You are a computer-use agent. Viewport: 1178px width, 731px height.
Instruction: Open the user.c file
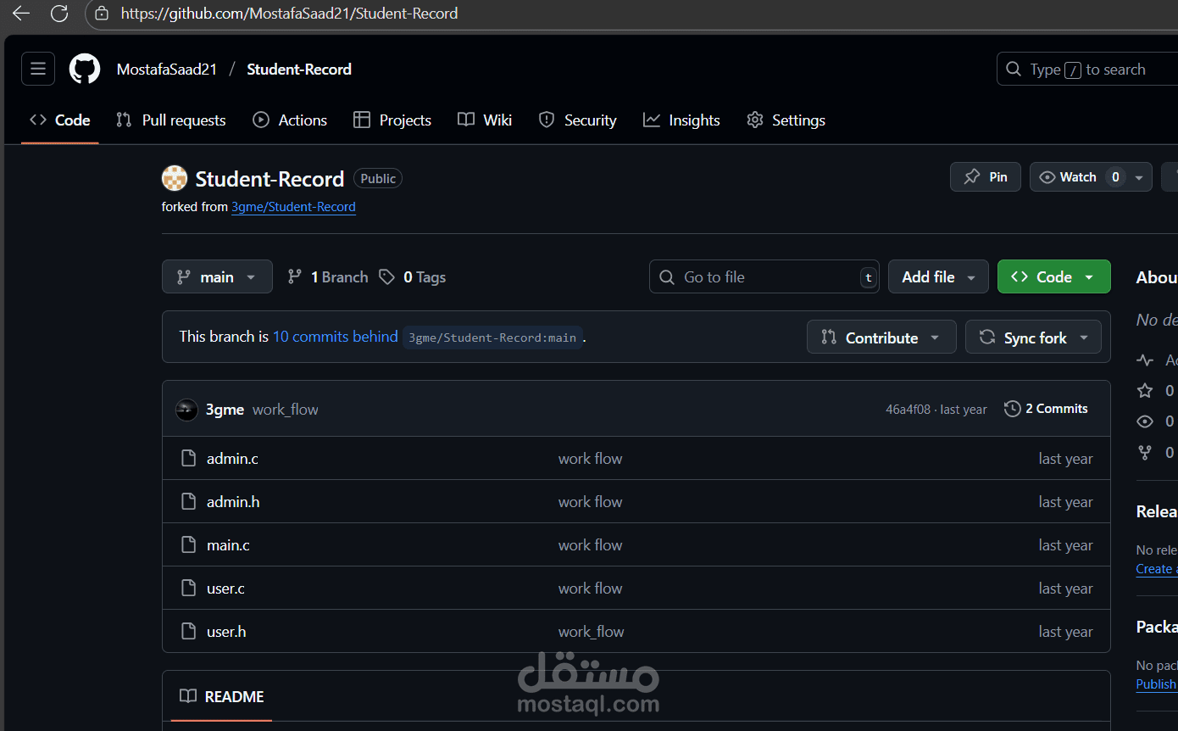point(225,589)
